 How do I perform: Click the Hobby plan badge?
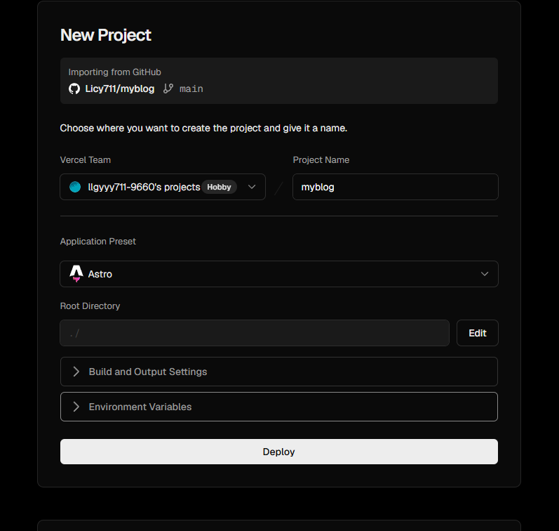point(220,187)
